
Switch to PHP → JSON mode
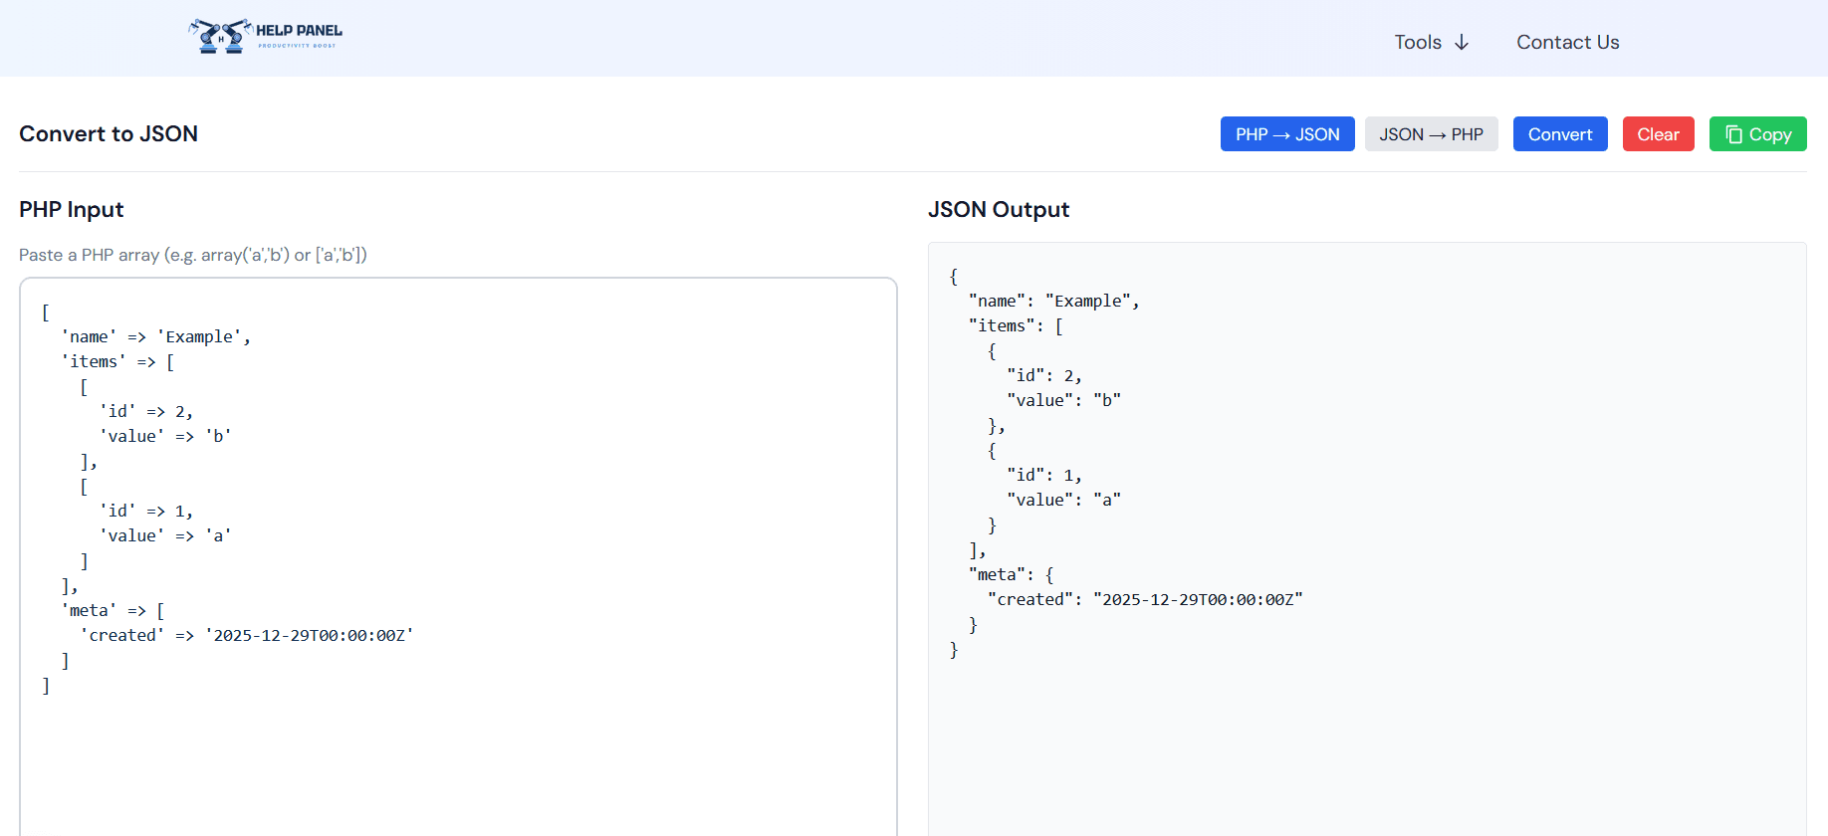pyautogui.click(x=1286, y=134)
